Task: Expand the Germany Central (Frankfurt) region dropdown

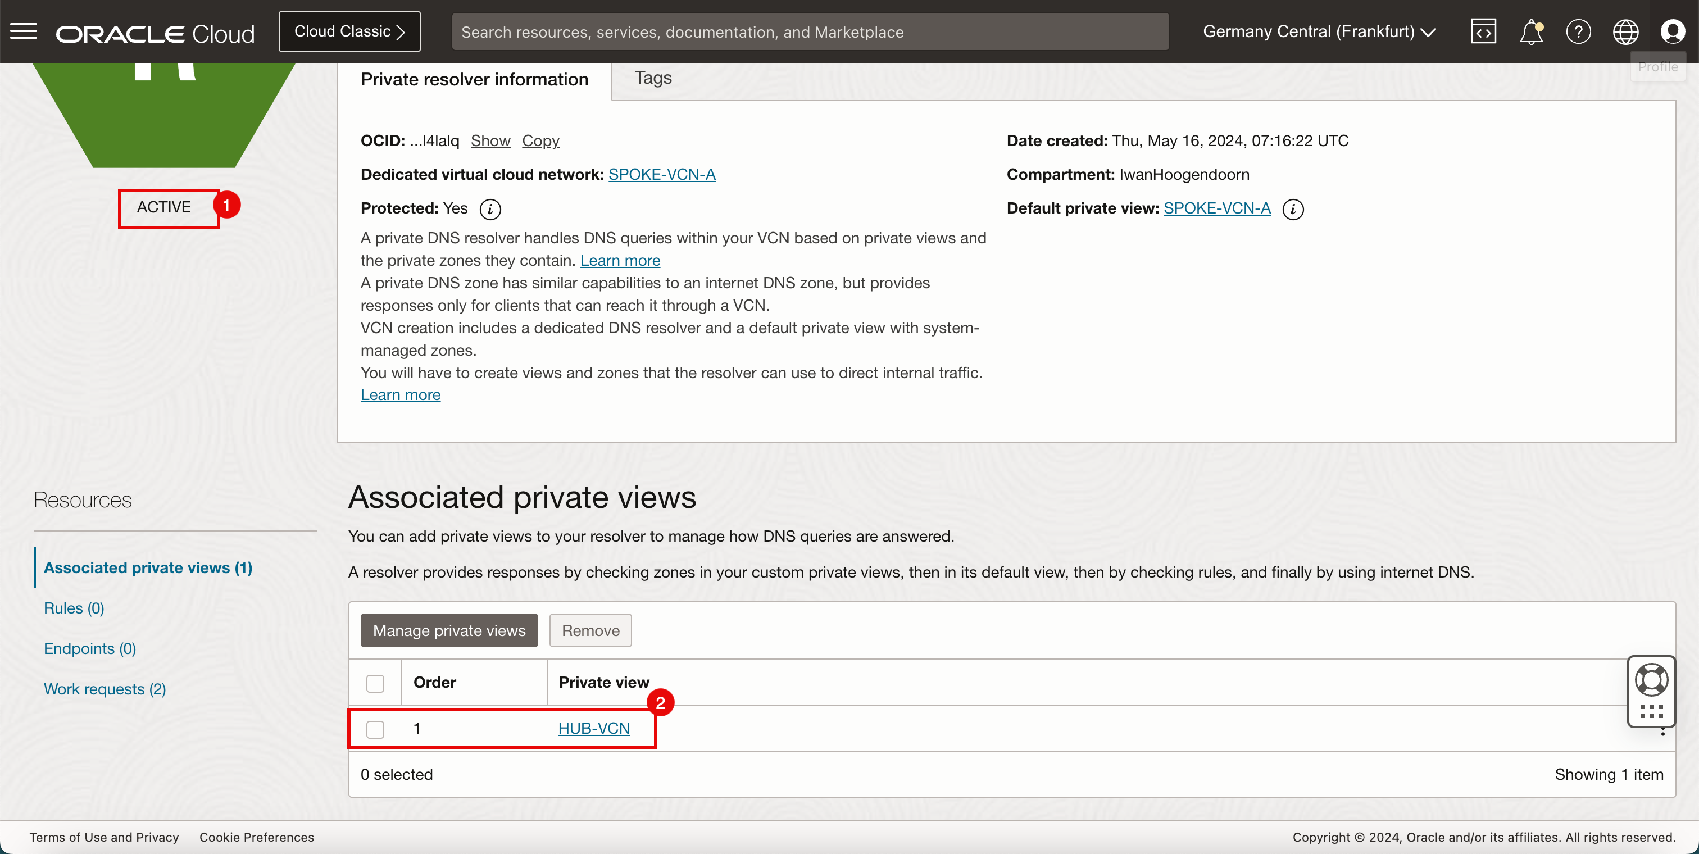Action: click(1319, 31)
